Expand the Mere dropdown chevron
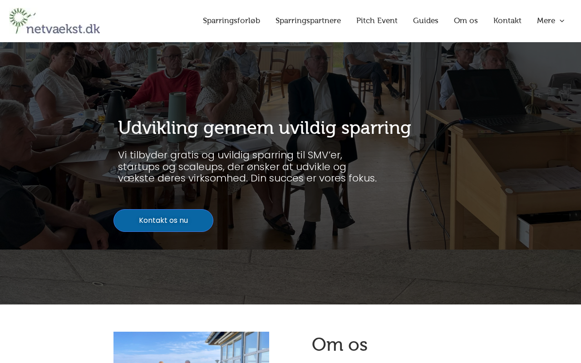 click(x=562, y=21)
